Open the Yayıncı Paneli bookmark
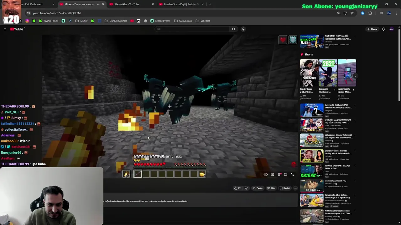This screenshot has height=225, width=401. point(49,21)
